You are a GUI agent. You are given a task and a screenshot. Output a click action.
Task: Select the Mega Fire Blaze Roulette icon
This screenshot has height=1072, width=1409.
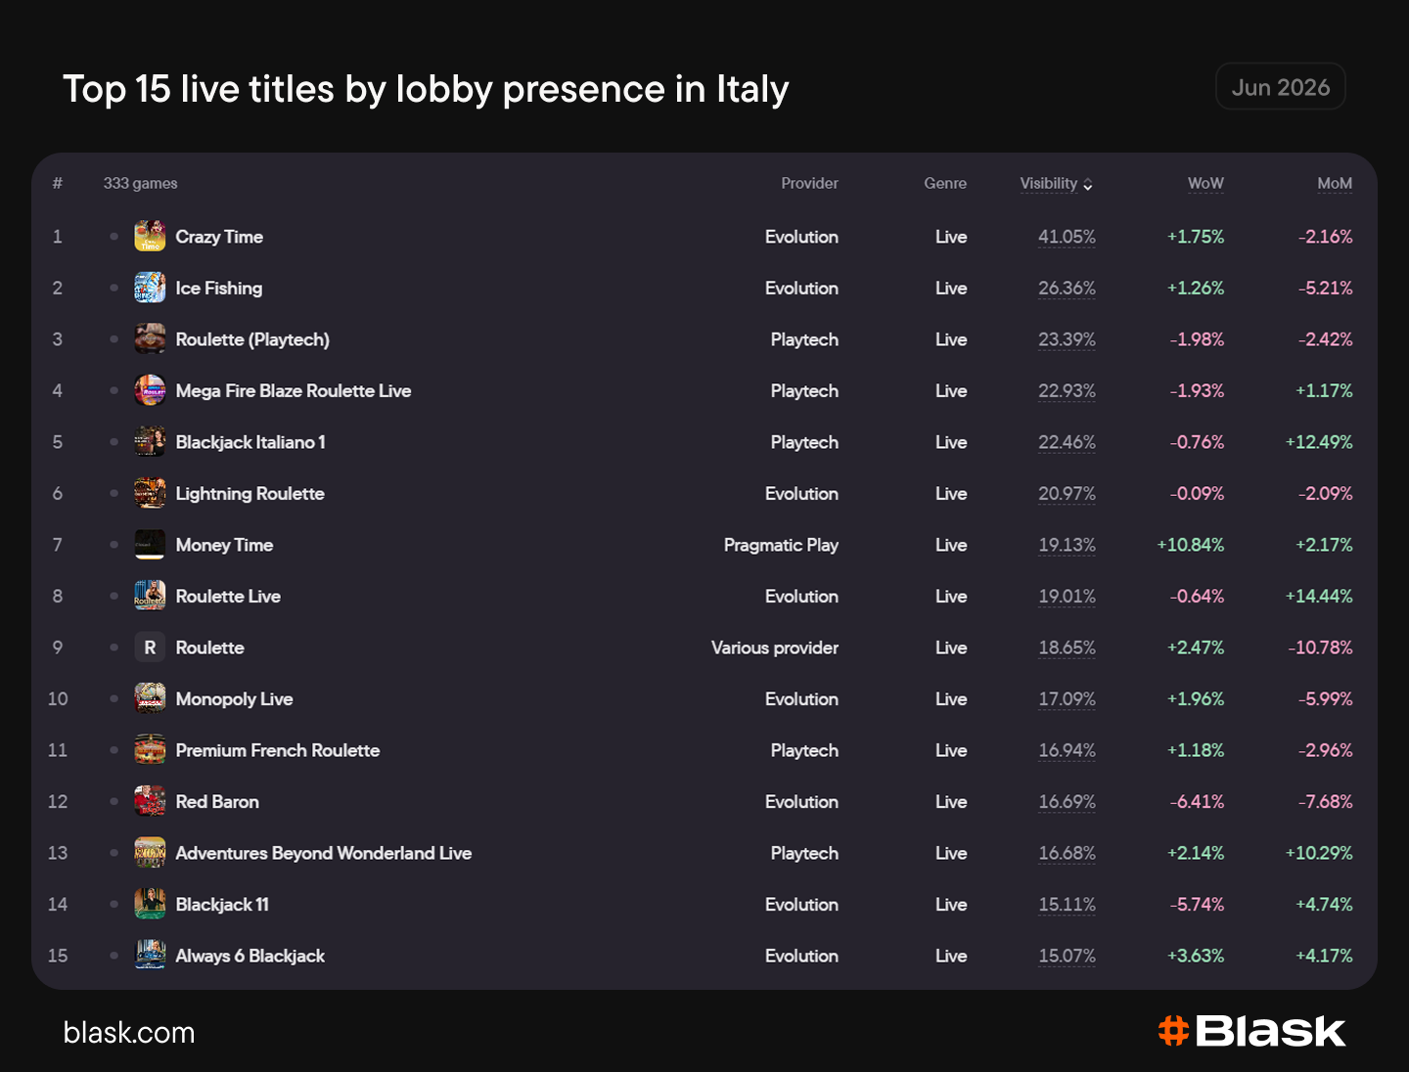click(150, 390)
